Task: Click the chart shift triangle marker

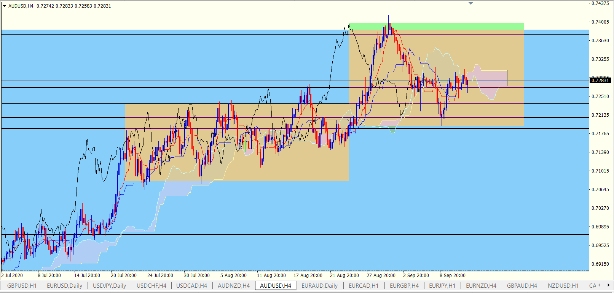Action: (x=470, y=3)
